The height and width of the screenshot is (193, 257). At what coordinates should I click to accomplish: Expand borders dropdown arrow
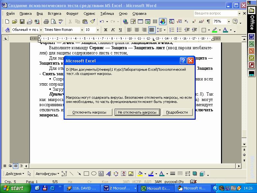pos(209,30)
